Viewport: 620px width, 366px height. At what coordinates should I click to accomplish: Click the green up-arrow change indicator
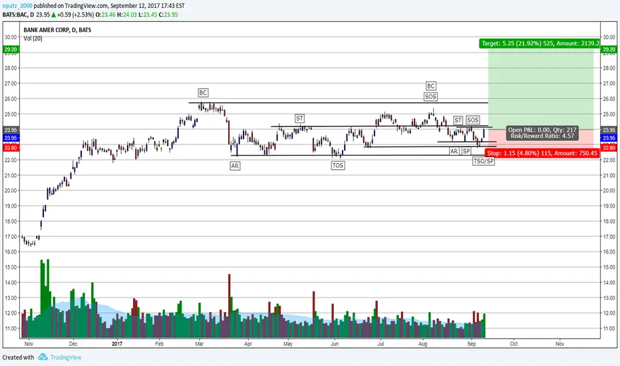coord(53,15)
